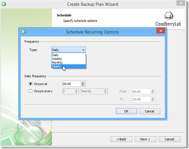Click the Occurs at time field
Image resolution: width=189 pixels, height=149 pixels.
click(71, 84)
